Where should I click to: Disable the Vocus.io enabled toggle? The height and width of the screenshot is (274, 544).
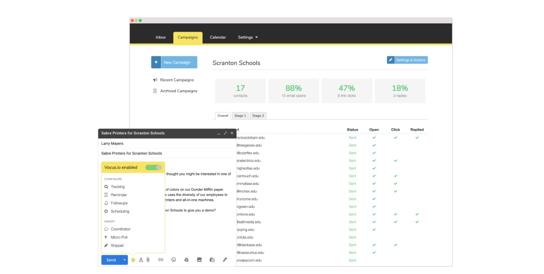(x=154, y=167)
